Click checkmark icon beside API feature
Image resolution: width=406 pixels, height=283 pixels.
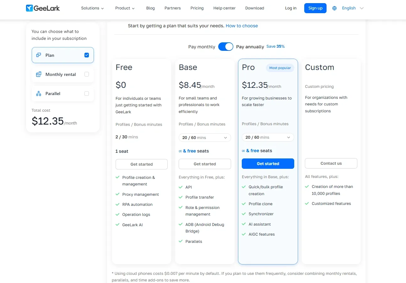point(181,187)
